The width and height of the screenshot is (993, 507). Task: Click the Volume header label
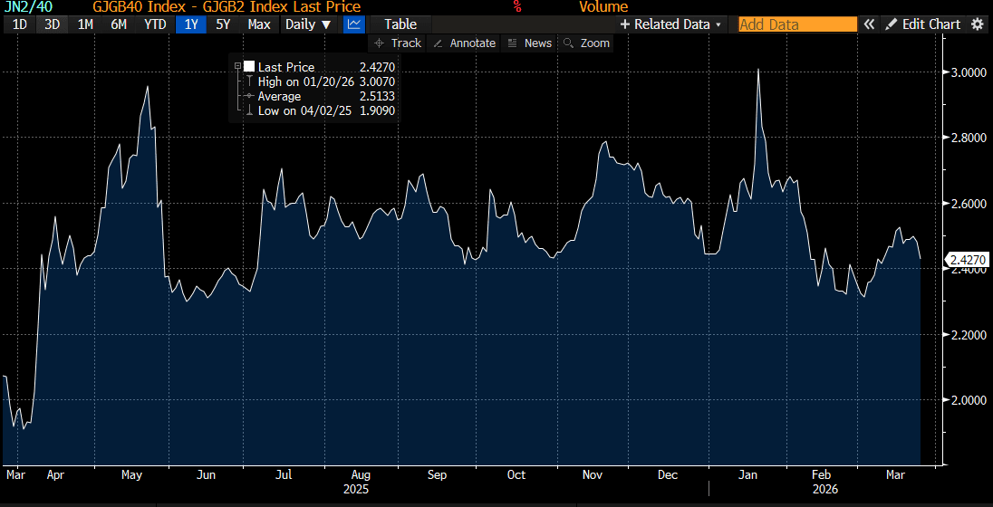pyautogui.click(x=603, y=7)
